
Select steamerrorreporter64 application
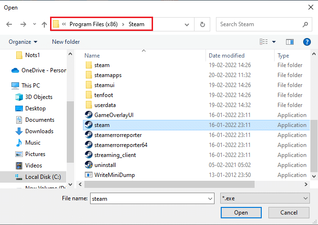click(196, 145)
